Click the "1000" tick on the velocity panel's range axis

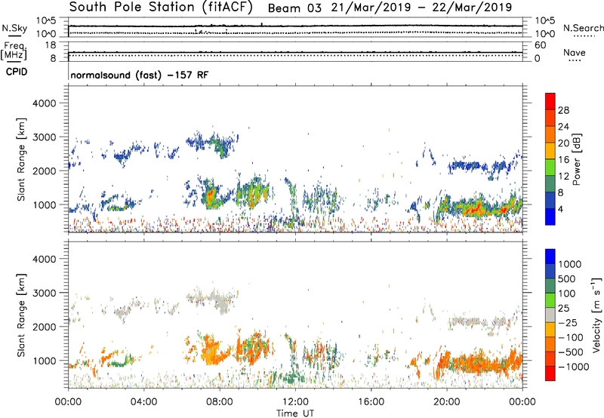(44, 361)
